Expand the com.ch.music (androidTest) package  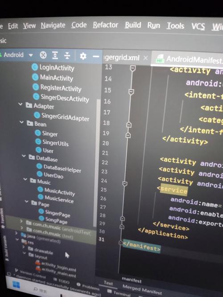[x=21, y=221]
